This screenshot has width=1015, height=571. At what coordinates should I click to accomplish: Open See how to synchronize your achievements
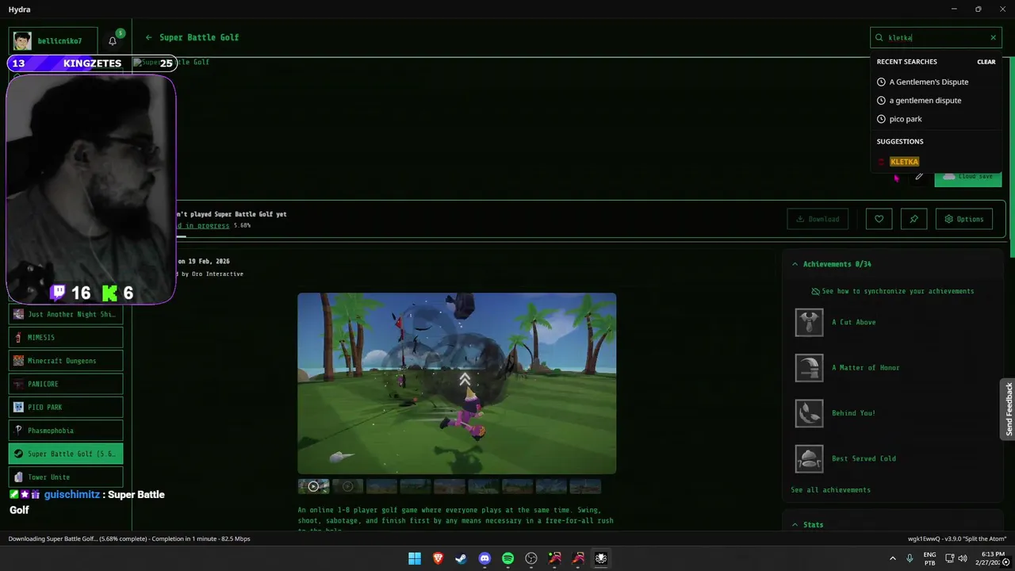[892, 291]
